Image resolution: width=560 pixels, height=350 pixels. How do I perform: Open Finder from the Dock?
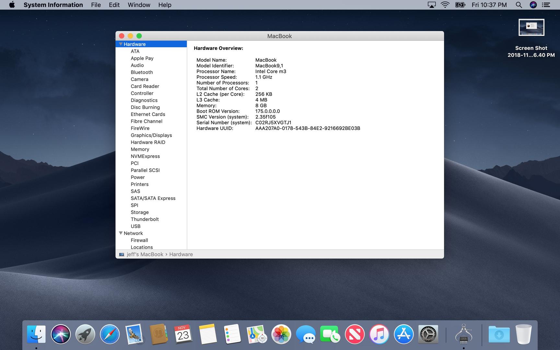(36, 334)
